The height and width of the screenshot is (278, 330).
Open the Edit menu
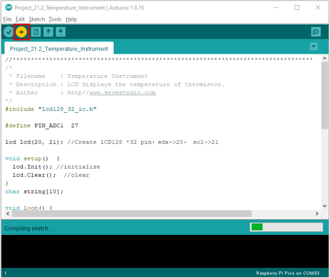click(x=20, y=19)
